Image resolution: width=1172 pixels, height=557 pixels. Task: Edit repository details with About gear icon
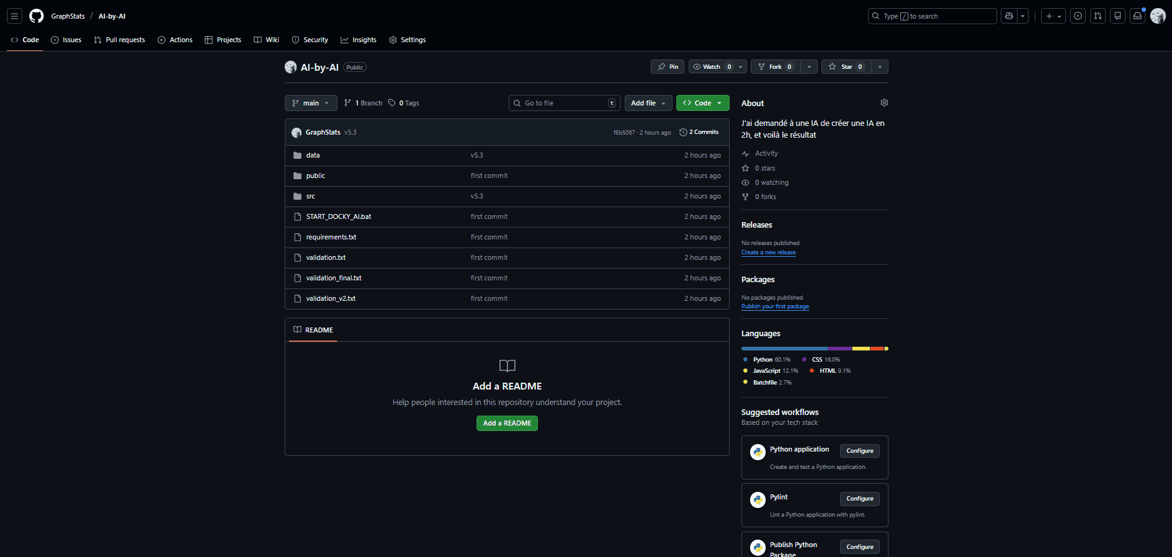tap(884, 103)
